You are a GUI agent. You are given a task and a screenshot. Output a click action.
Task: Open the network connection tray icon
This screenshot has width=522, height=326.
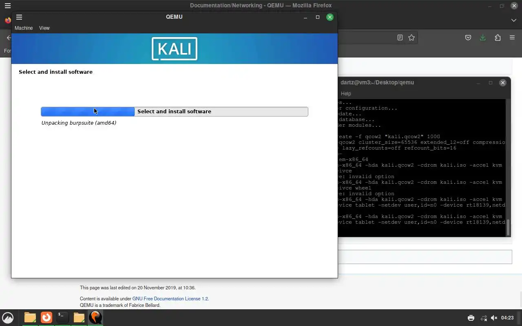(x=484, y=318)
